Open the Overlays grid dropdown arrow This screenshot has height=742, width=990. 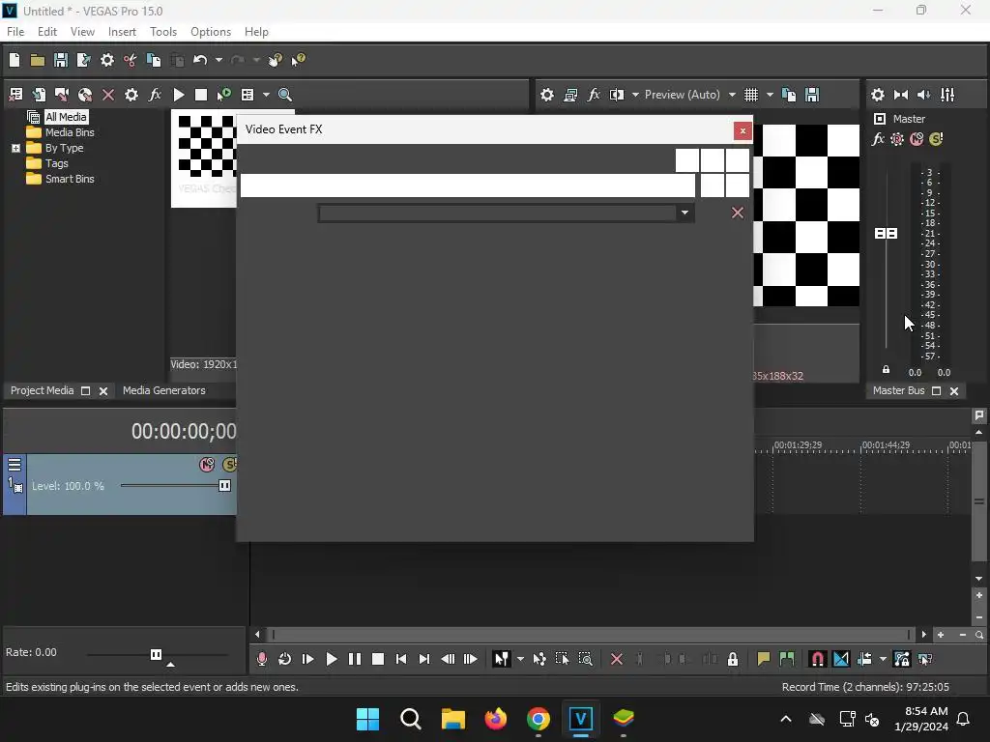click(770, 95)
